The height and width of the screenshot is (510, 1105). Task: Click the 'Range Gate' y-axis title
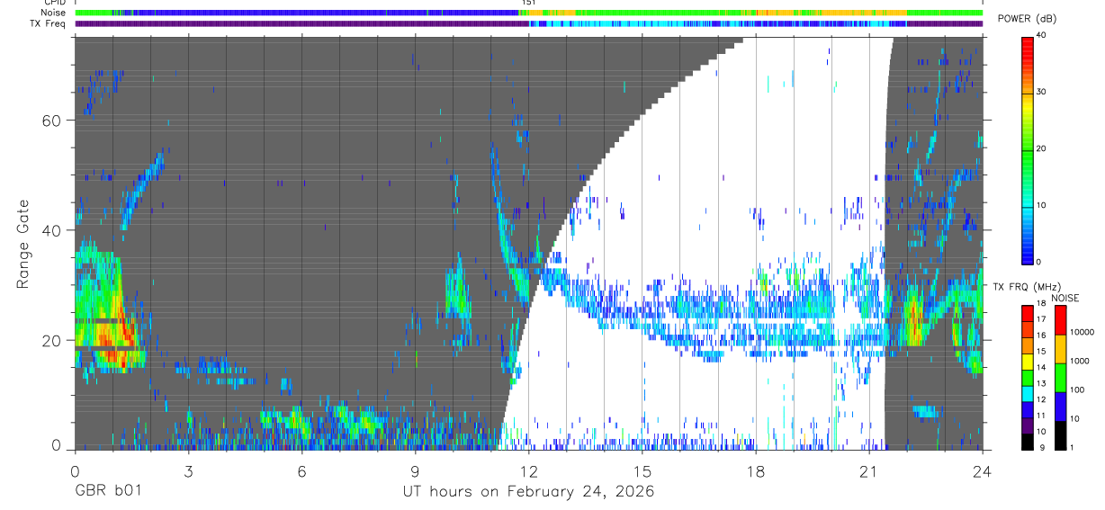(x=22, y=243)
